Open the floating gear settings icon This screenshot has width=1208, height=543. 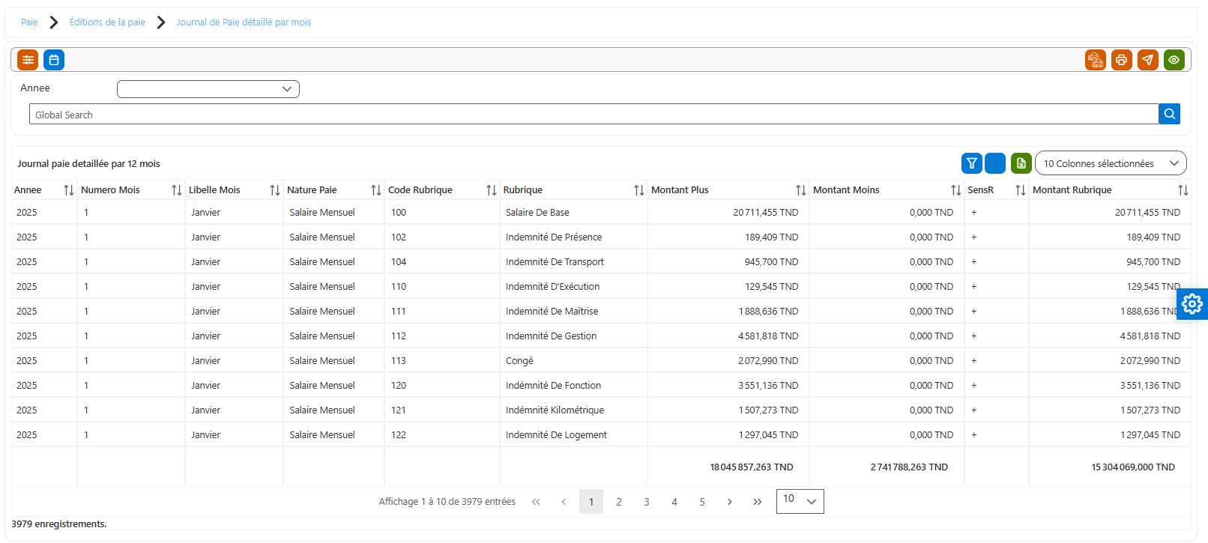point(1192,304)
